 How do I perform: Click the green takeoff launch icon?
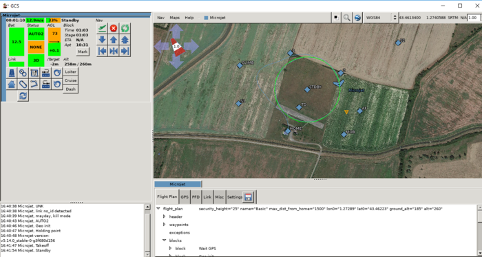tap(102, 29)
